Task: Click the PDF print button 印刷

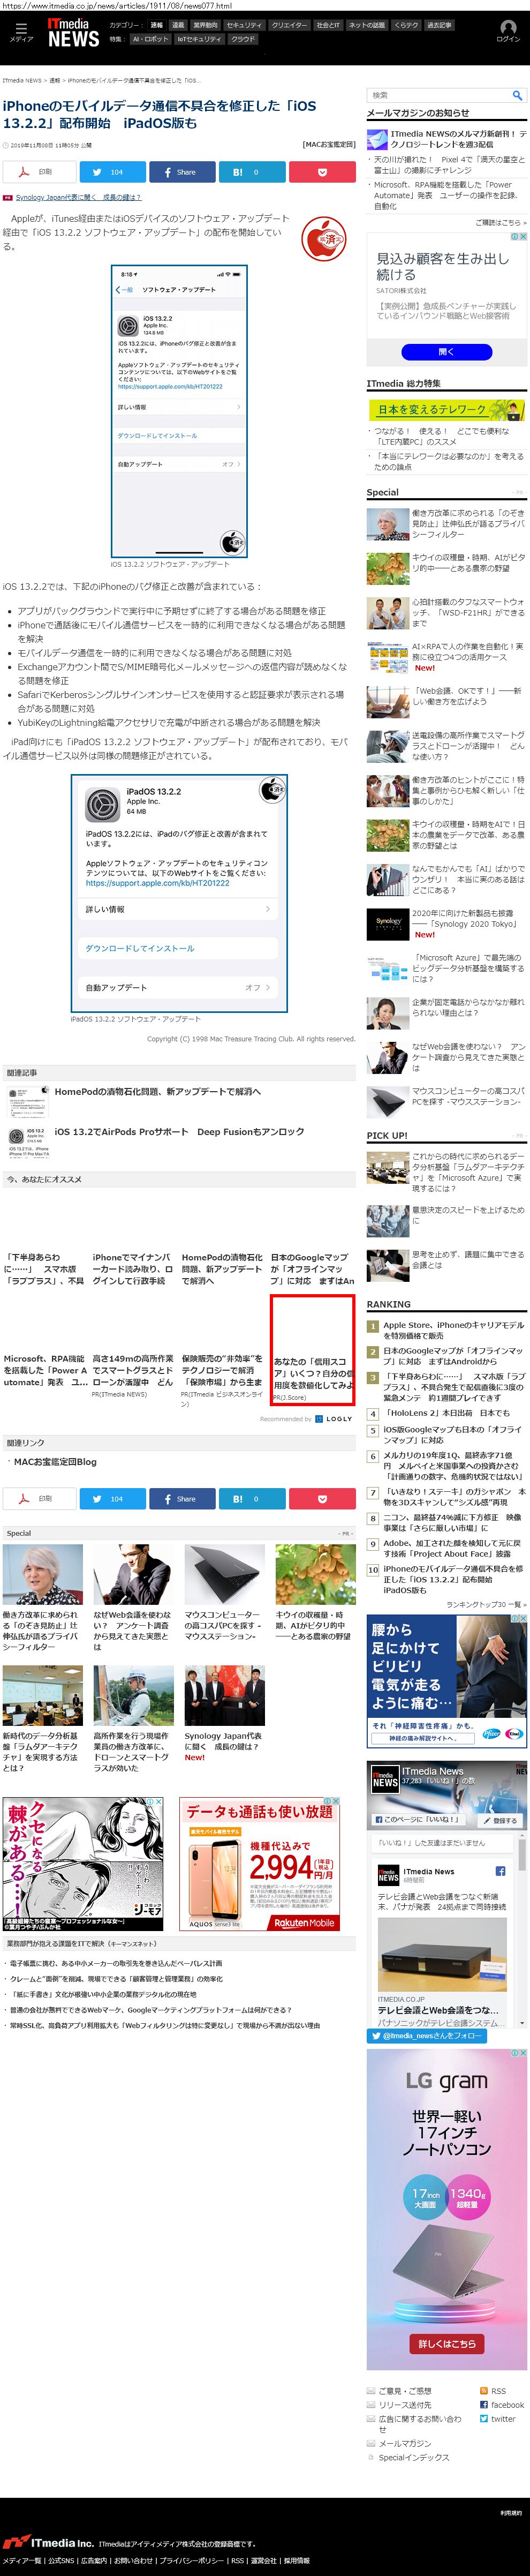Action: 39,172
